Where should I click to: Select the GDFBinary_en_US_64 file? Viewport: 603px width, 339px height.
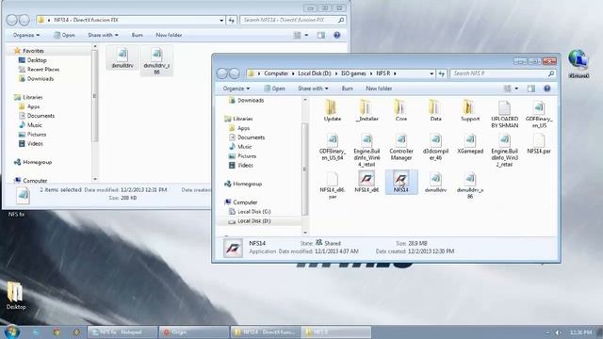pyautogui.click(x=333, y=147)
